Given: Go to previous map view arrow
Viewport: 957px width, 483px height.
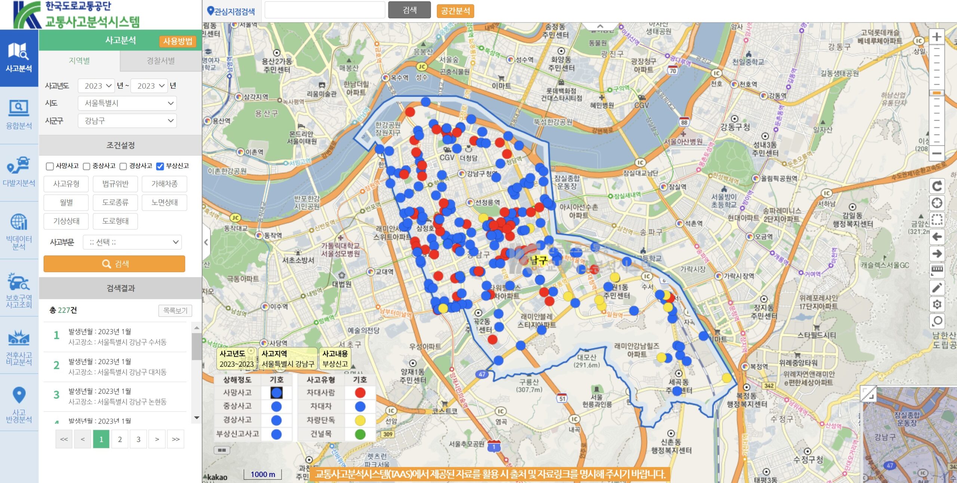Looking at the screenshot, I should [937, 237].
